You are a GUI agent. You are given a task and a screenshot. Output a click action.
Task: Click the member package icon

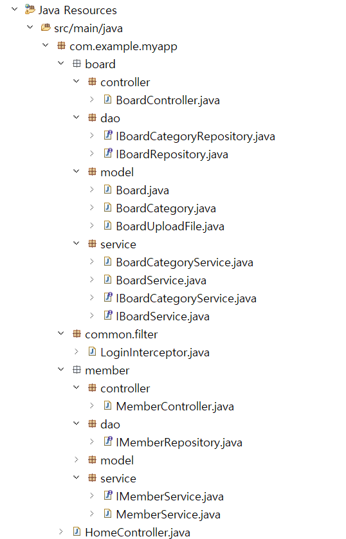pos(77,370)
